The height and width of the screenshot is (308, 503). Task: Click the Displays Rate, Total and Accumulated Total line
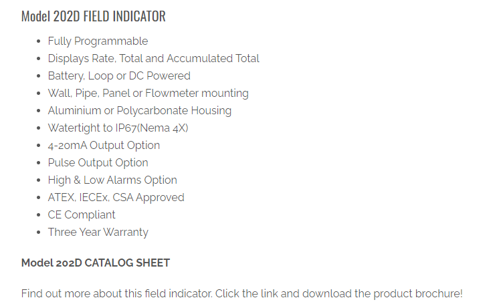pyautogui.click(x=153, y=59)
